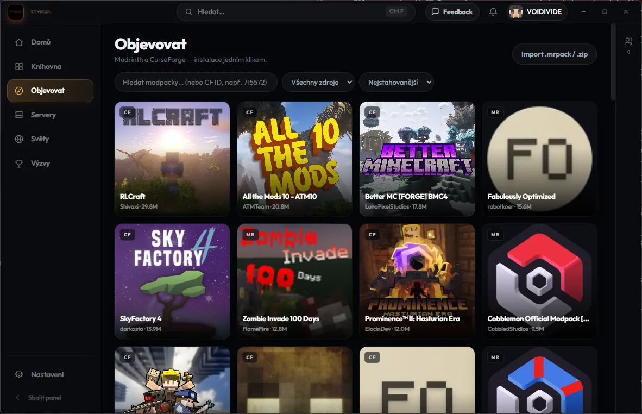Viewport: 642px width, 414px height.
Task: Click the 'ElocinDev · 12.0M' text
Action: pyautogui.click(x=387, y=329)
